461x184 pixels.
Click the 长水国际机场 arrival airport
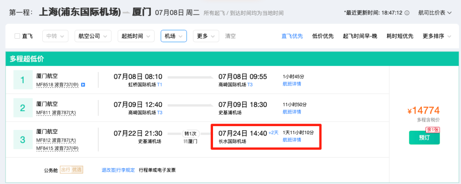click(232, 141)
